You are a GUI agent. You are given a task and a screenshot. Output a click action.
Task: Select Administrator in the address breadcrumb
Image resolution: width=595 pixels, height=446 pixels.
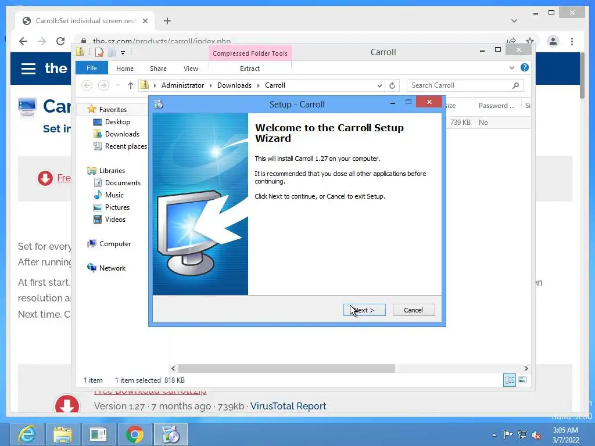tap(182, 85)
